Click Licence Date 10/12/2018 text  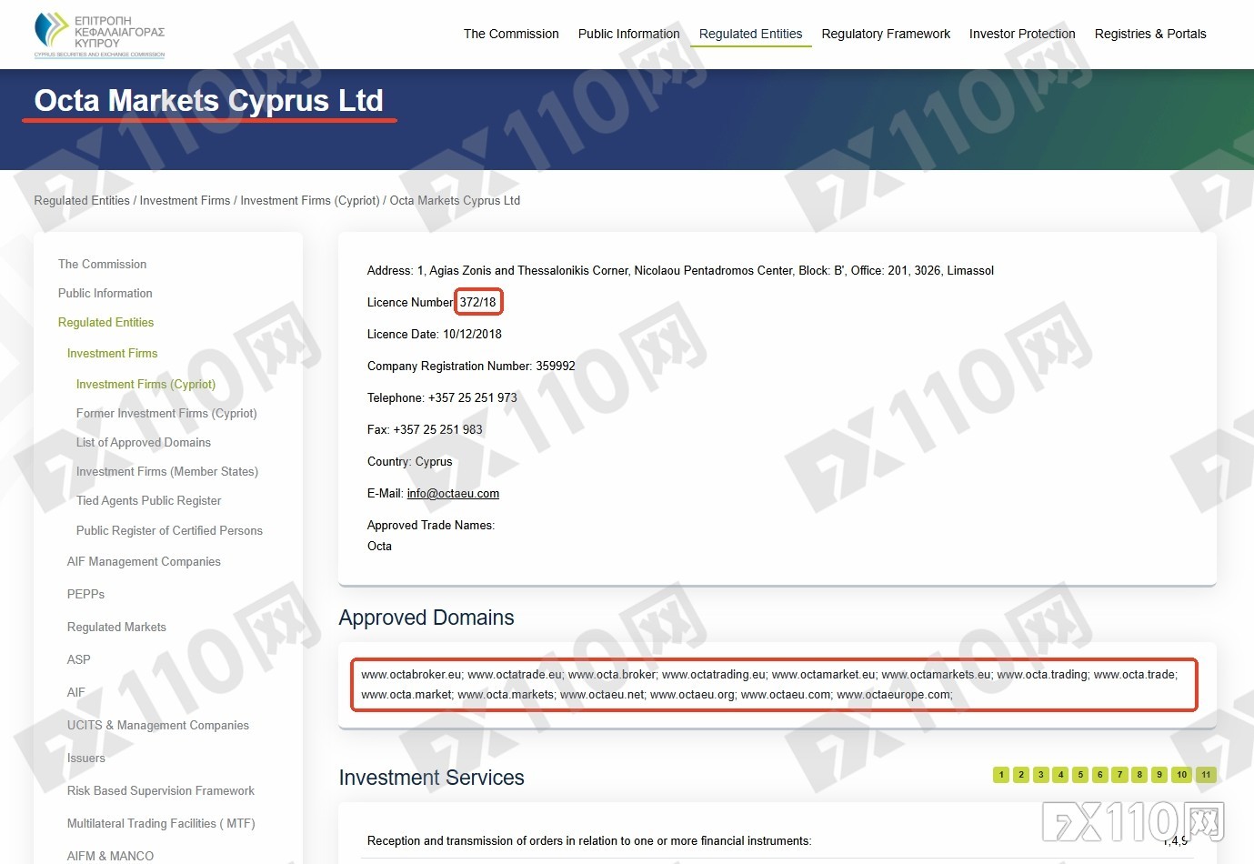[434, 334]
